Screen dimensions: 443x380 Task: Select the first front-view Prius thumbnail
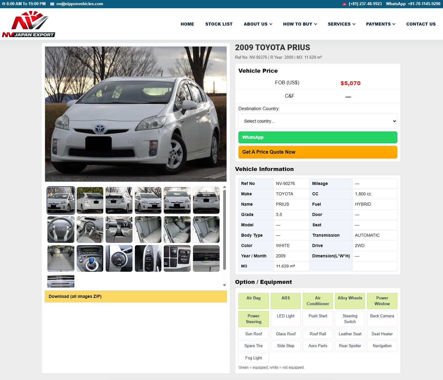(x=61, y=200)
